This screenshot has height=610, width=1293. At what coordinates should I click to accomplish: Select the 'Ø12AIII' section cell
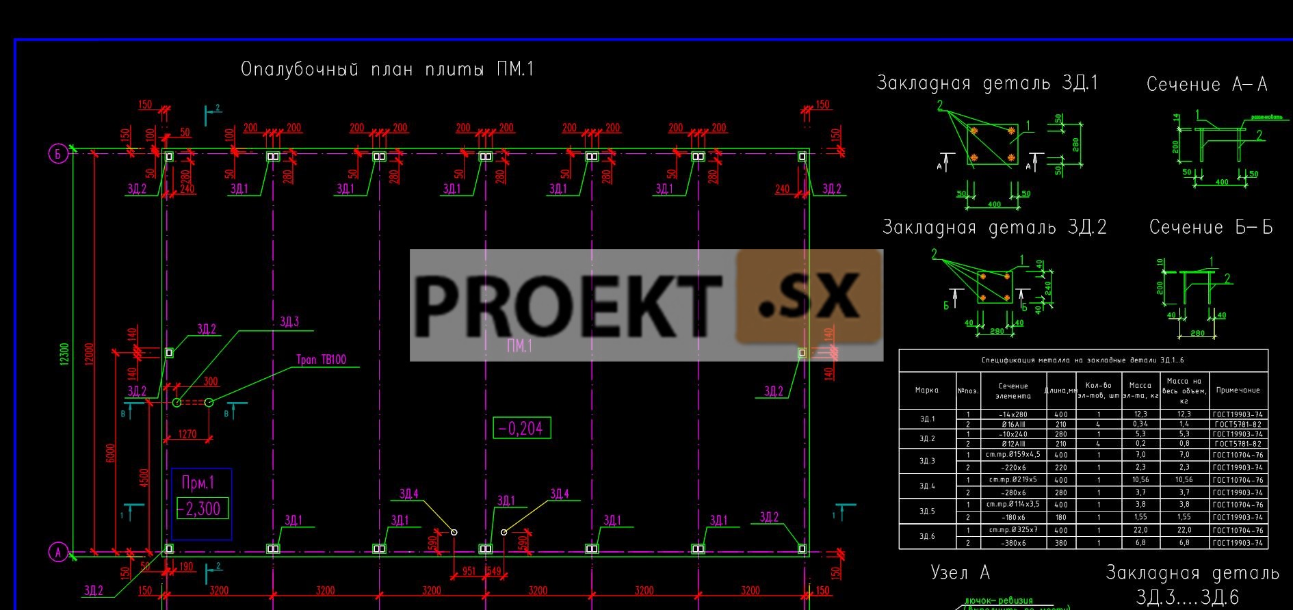click(x=1013, y=443)
